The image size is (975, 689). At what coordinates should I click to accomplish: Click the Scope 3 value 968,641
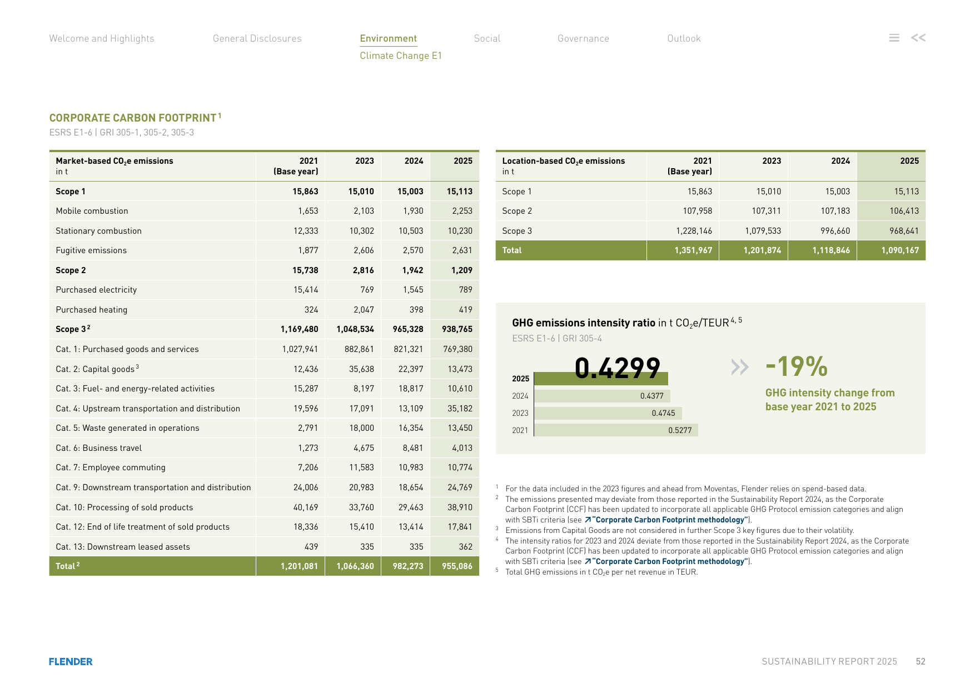tap(904, 231)
